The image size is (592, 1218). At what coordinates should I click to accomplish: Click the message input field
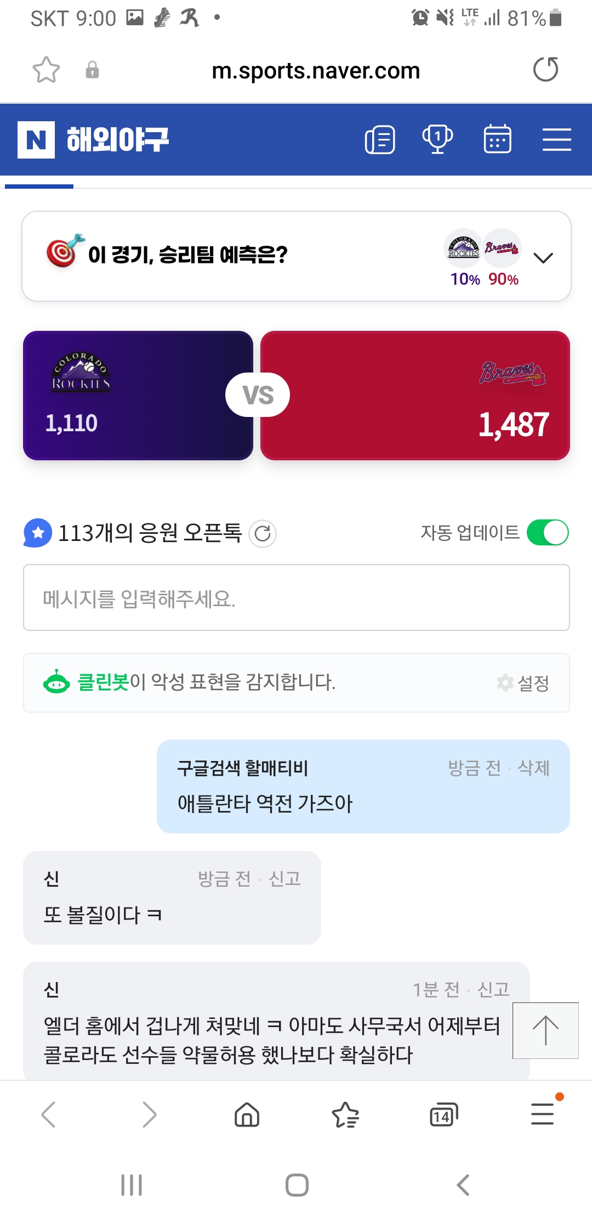pyautogui.click(x=296, y=598)
